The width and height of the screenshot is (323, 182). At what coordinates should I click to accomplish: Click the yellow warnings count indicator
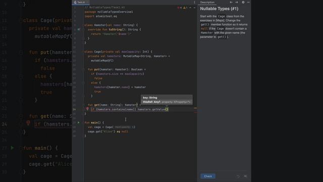point(185,8)
